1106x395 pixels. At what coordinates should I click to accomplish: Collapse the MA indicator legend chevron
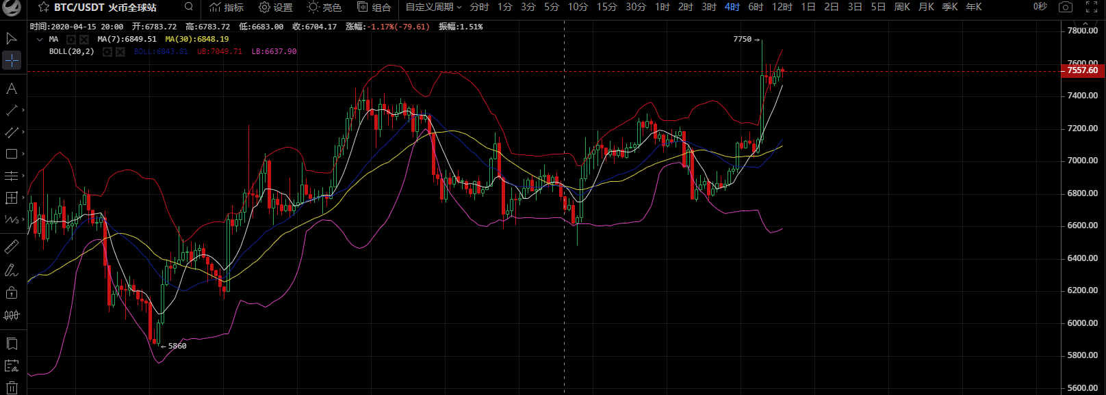pyautogui.click(x=39, y=40)
